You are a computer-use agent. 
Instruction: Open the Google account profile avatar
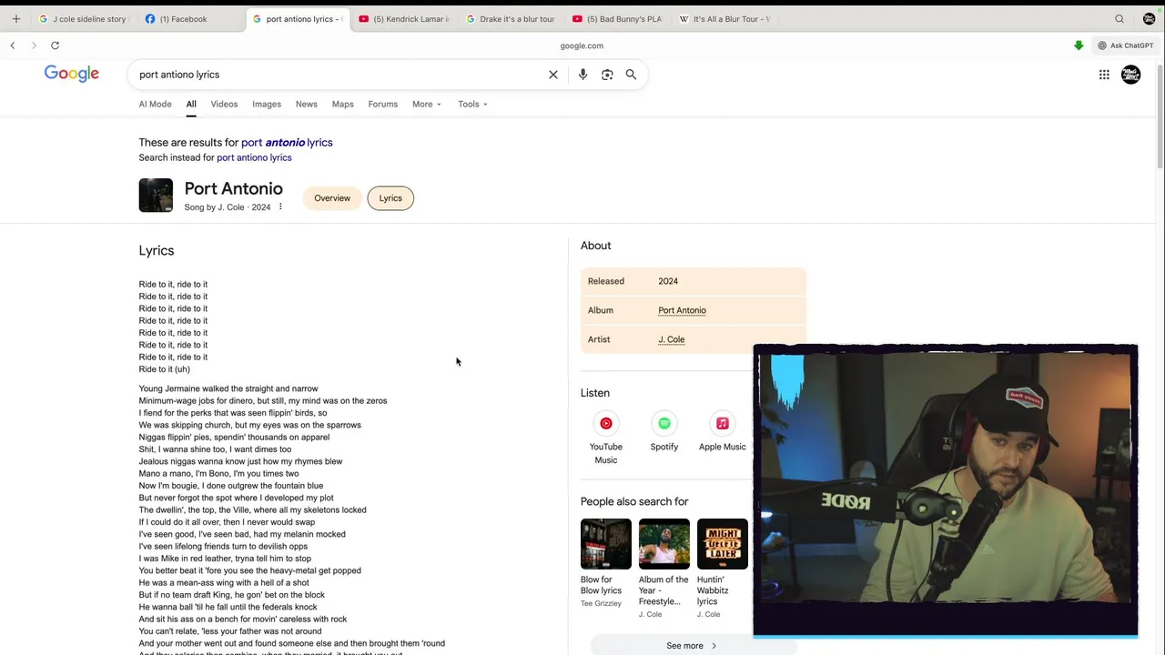pos(1131,75)
